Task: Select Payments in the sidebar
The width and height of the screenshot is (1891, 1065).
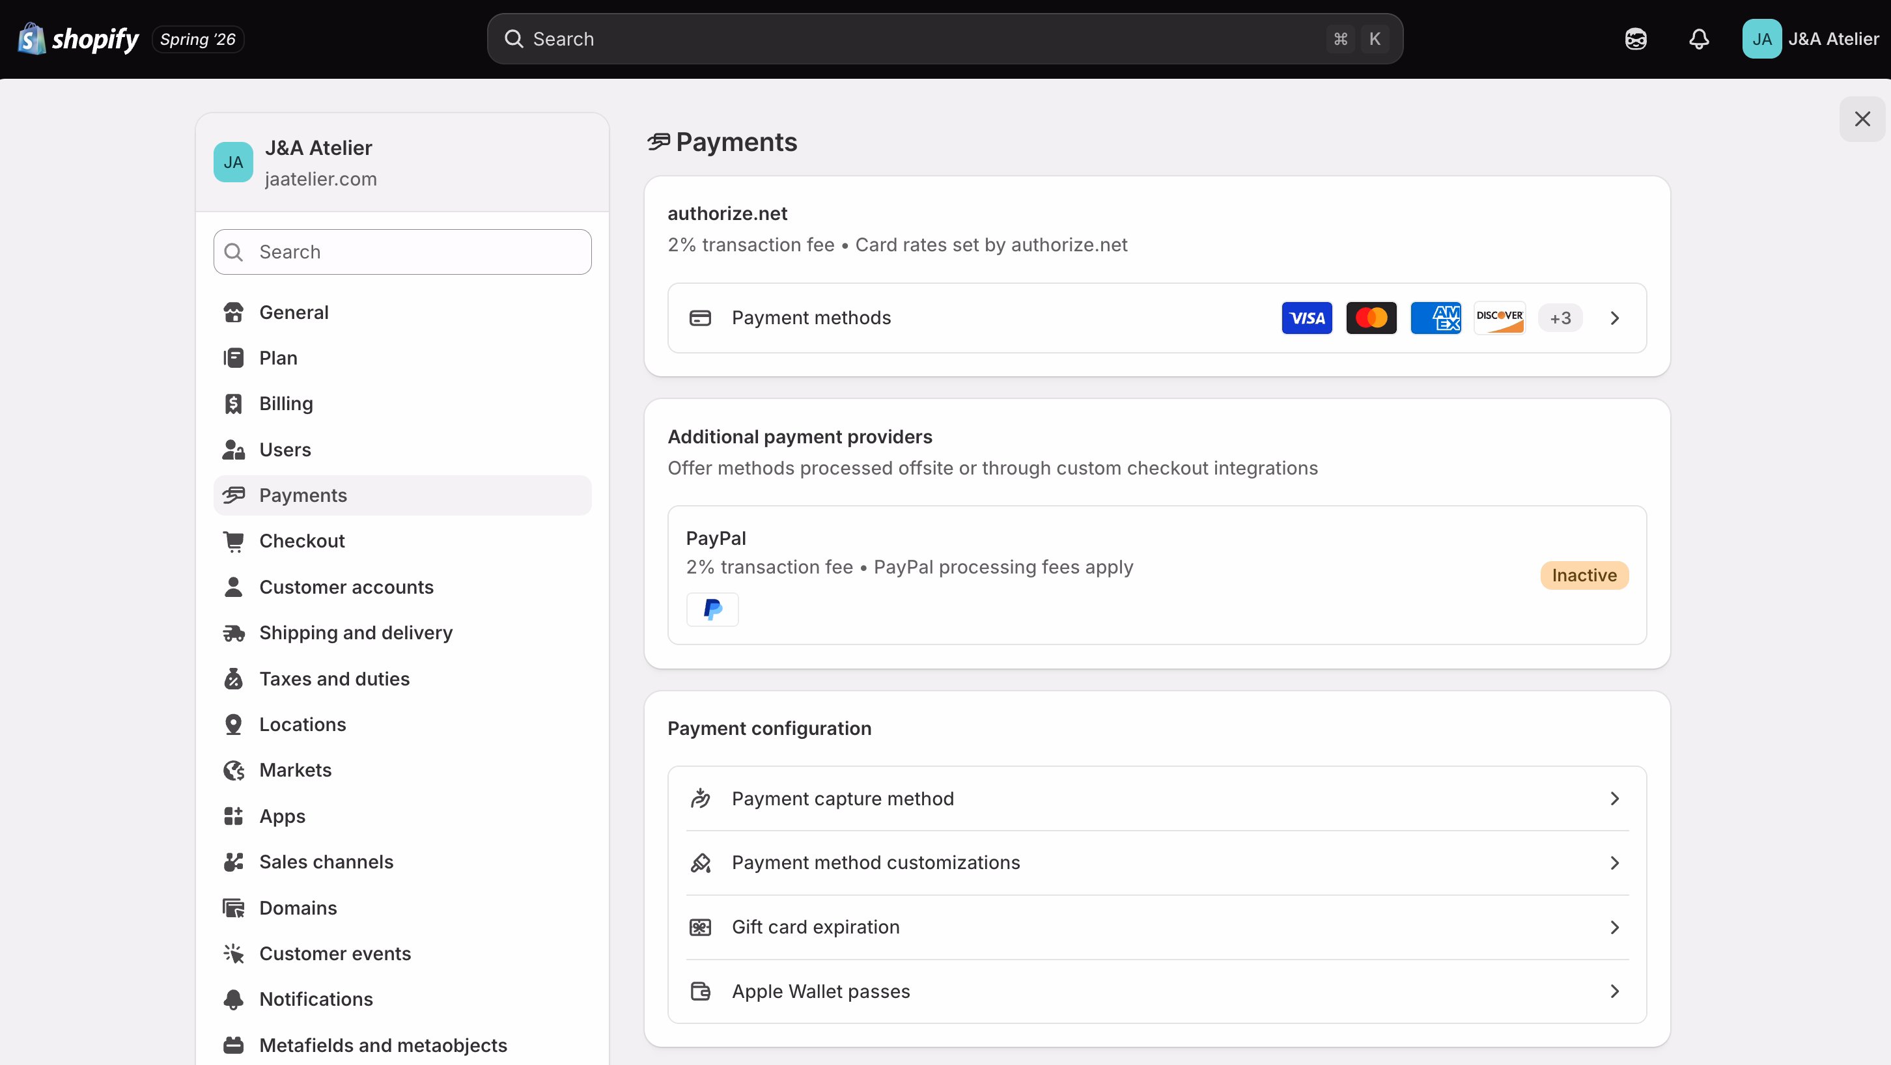Action: point(402,495)
